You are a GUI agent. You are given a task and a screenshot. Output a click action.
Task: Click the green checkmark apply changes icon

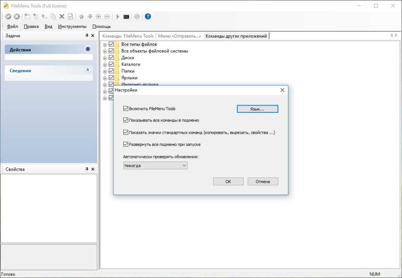[x=8, y=16]
